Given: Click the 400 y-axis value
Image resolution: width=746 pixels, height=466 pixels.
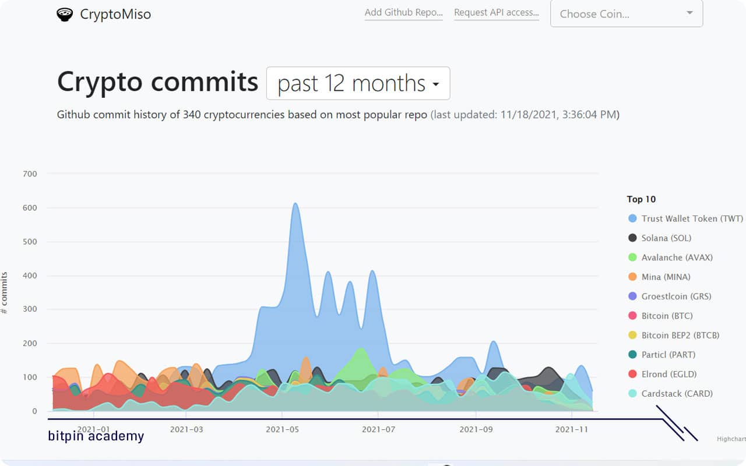Looking at the screenshot, I should pyautogui.click(x=30, y=276).
